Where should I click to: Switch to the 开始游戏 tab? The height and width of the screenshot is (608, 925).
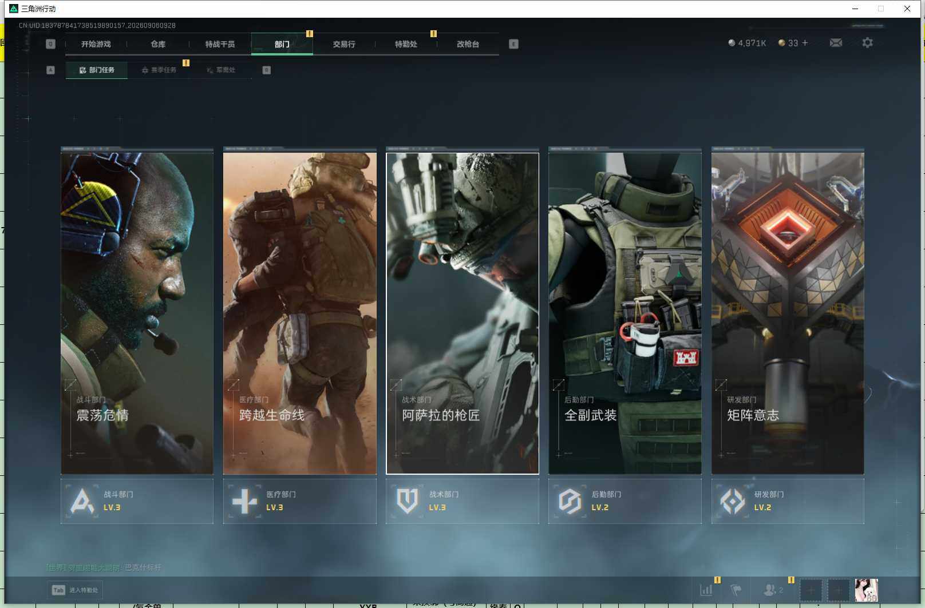click(96, 44)
